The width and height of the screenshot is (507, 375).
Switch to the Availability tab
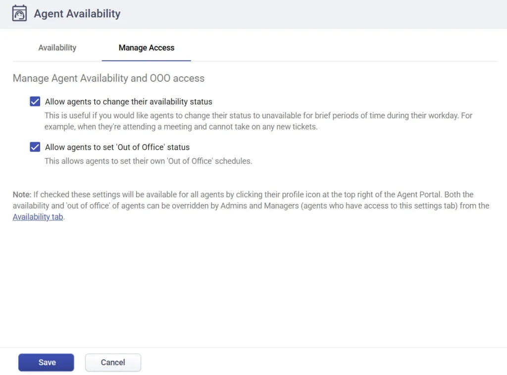tap(57, 48)
